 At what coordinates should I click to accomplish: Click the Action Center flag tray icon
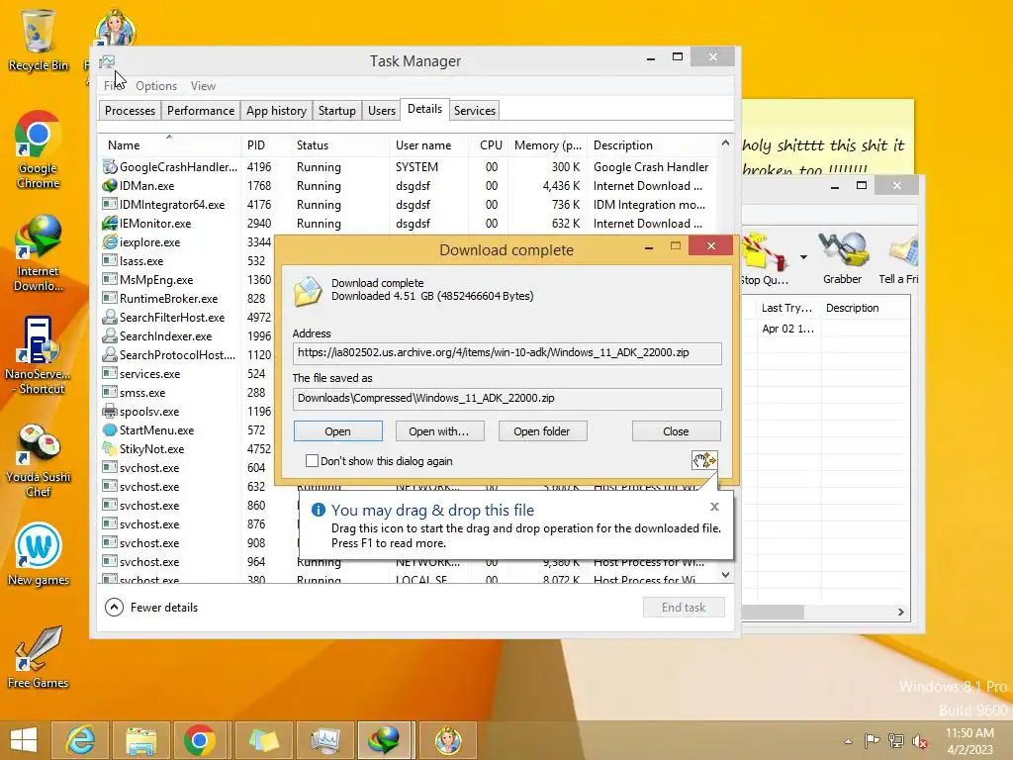(x=872, y=740)
